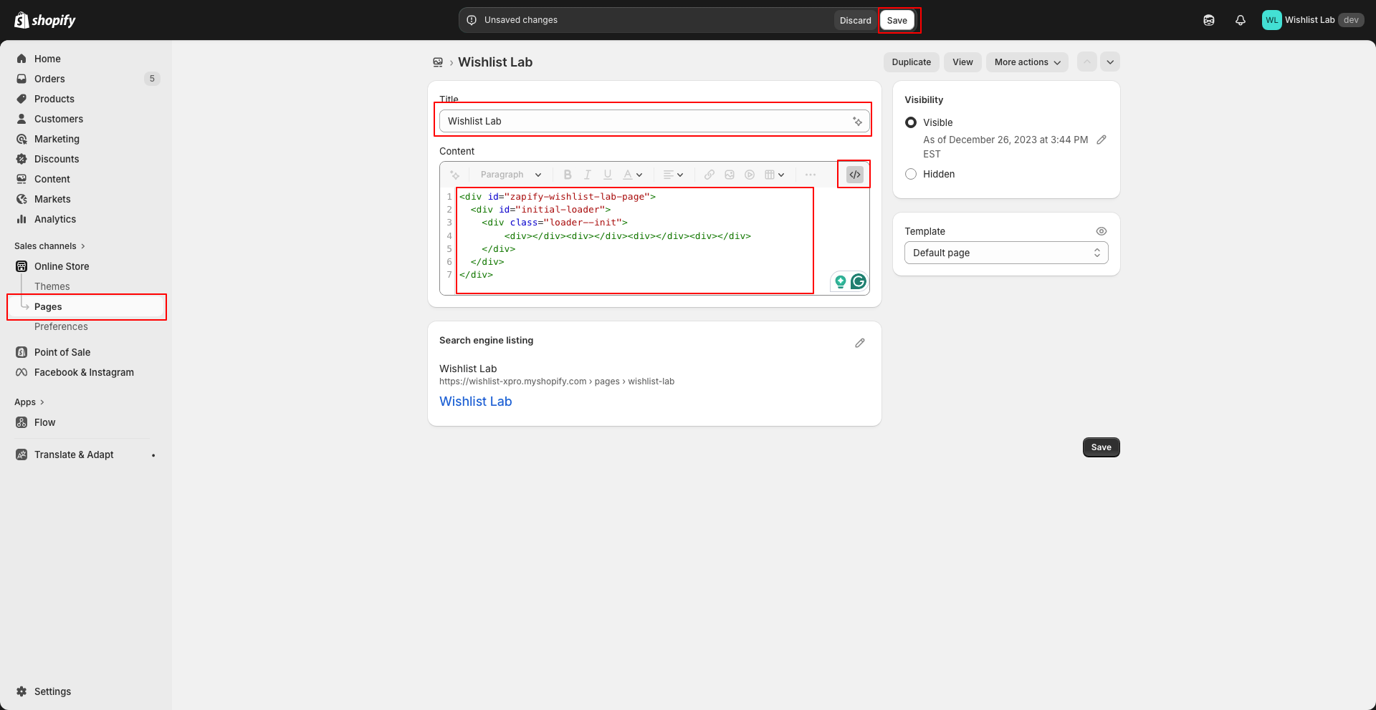Image resolution: width=1376 pixels, height=710 pixels.
Task: Click the Pages breadcrumb icon beside the title
Action: [438, 62]
